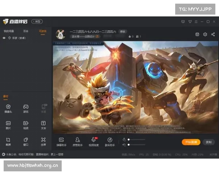Open the layout template icon

click(x=197, y=34)
